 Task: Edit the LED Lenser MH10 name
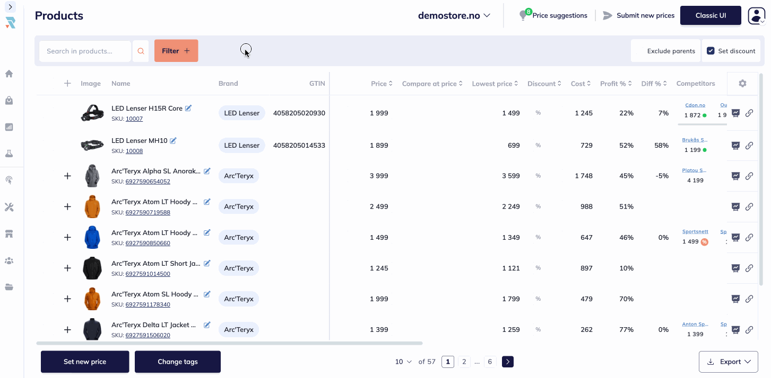click(173, 140)
